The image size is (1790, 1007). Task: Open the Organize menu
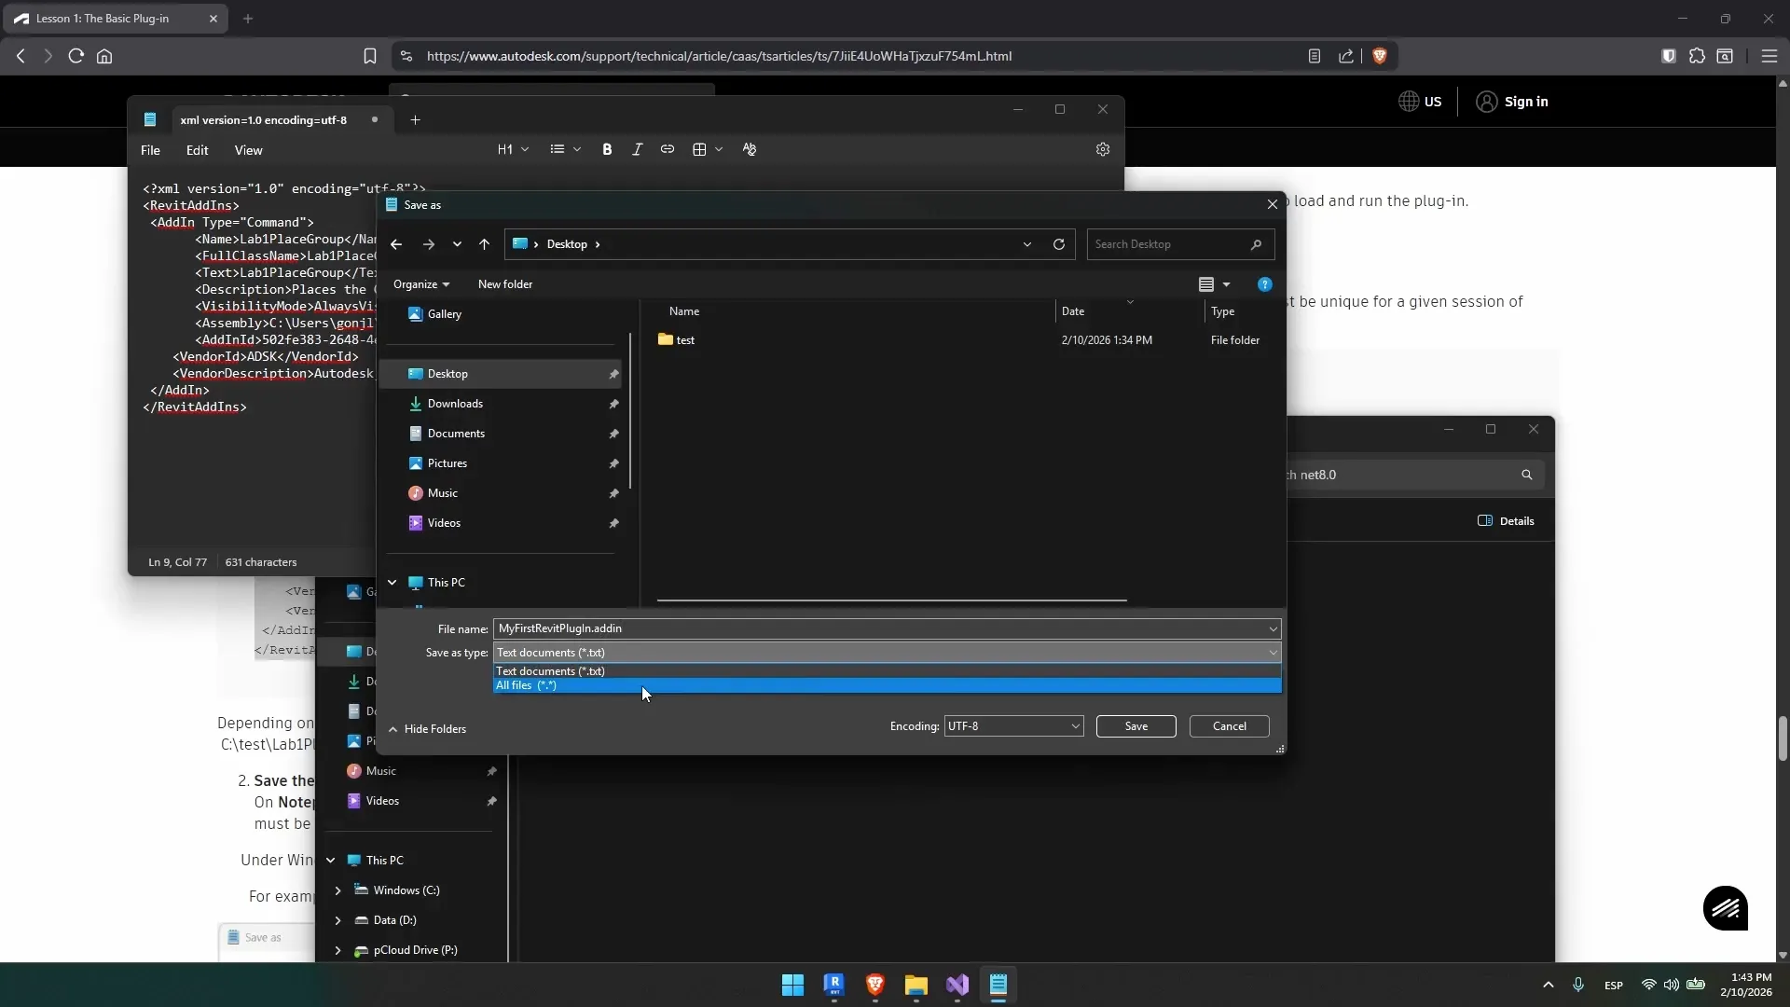[421, 284]
